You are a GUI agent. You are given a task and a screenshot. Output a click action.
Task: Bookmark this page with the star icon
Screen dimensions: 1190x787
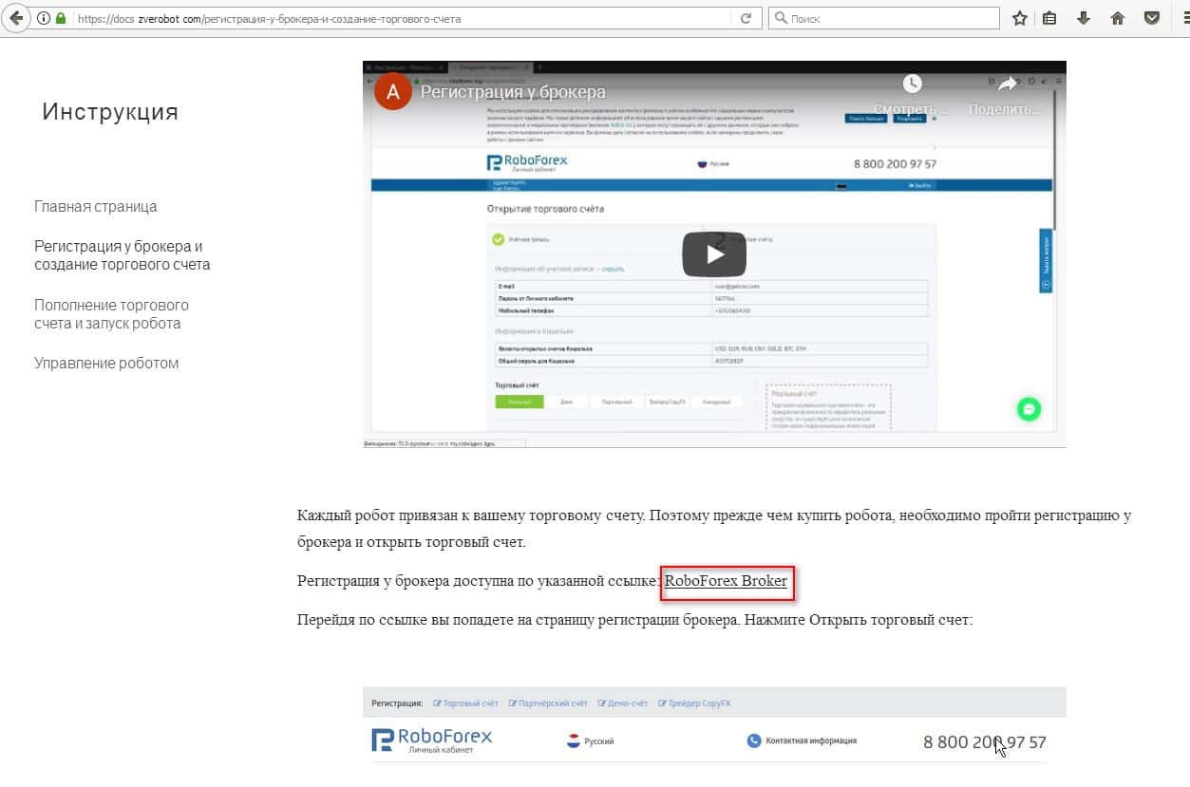1019,18
